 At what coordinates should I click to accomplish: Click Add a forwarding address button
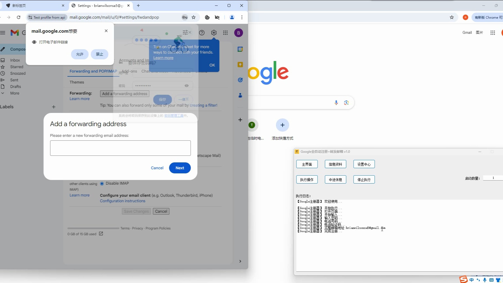tap(125, 94)
